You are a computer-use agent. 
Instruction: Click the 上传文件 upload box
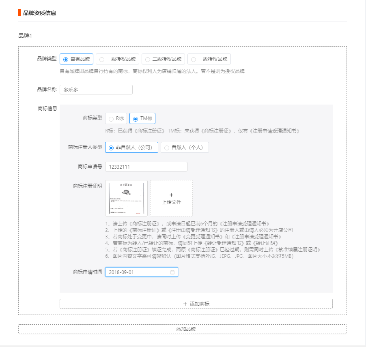pos(171,198)
